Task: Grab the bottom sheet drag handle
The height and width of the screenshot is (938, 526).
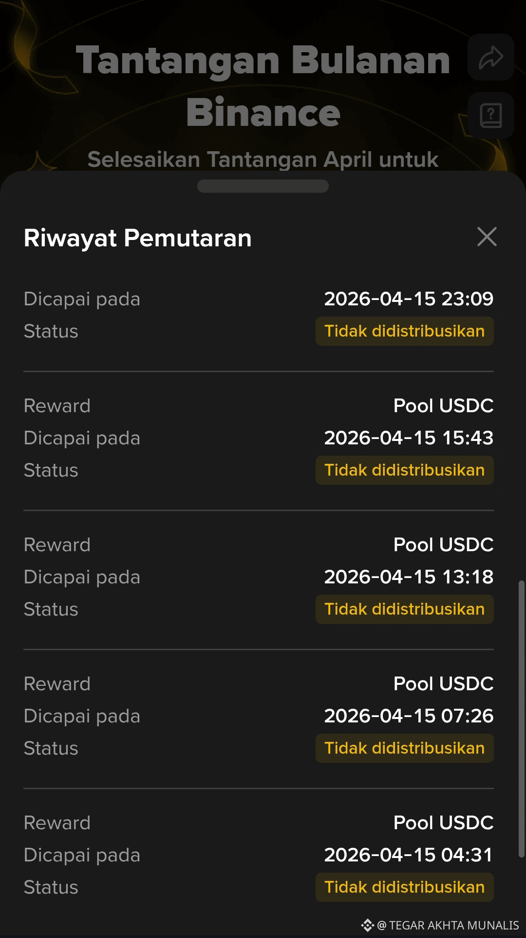Action: 263,186
